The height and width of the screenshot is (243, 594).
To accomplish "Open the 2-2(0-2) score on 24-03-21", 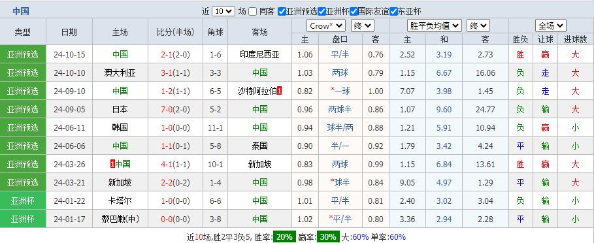I will tap(175, 182).
